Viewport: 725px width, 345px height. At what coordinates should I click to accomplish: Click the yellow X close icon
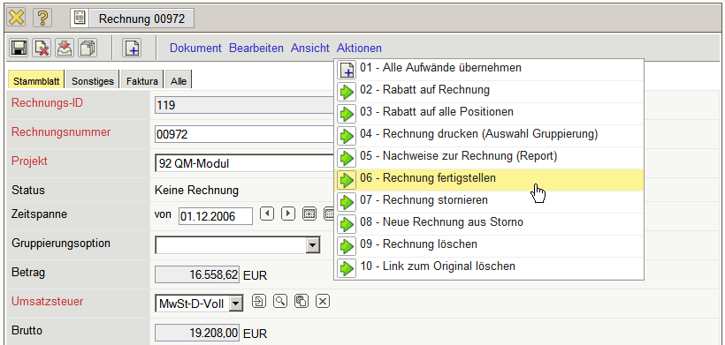pyautogui.click(x=16, y=18)
